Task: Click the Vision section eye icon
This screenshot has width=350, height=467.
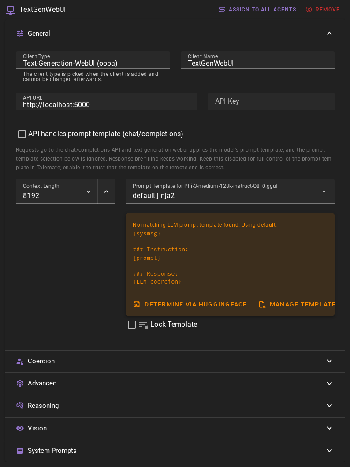Action: point(20,428)
